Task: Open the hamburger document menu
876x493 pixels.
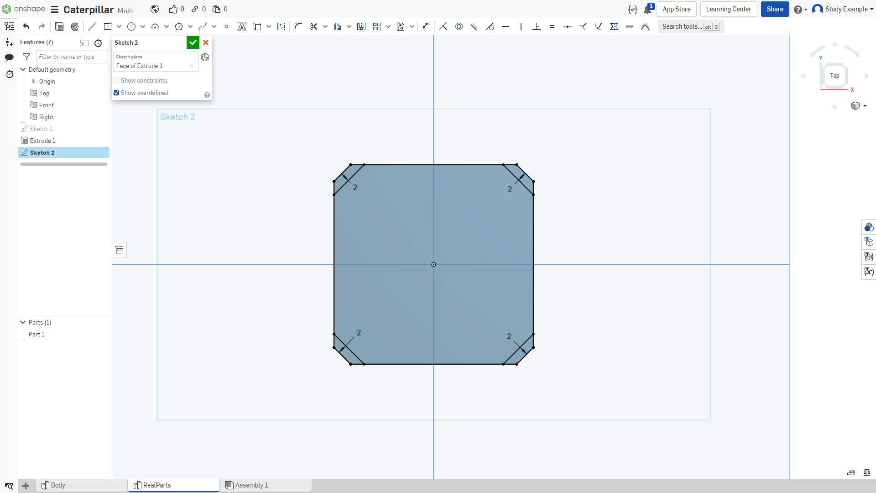Action: tap(55, 10)
